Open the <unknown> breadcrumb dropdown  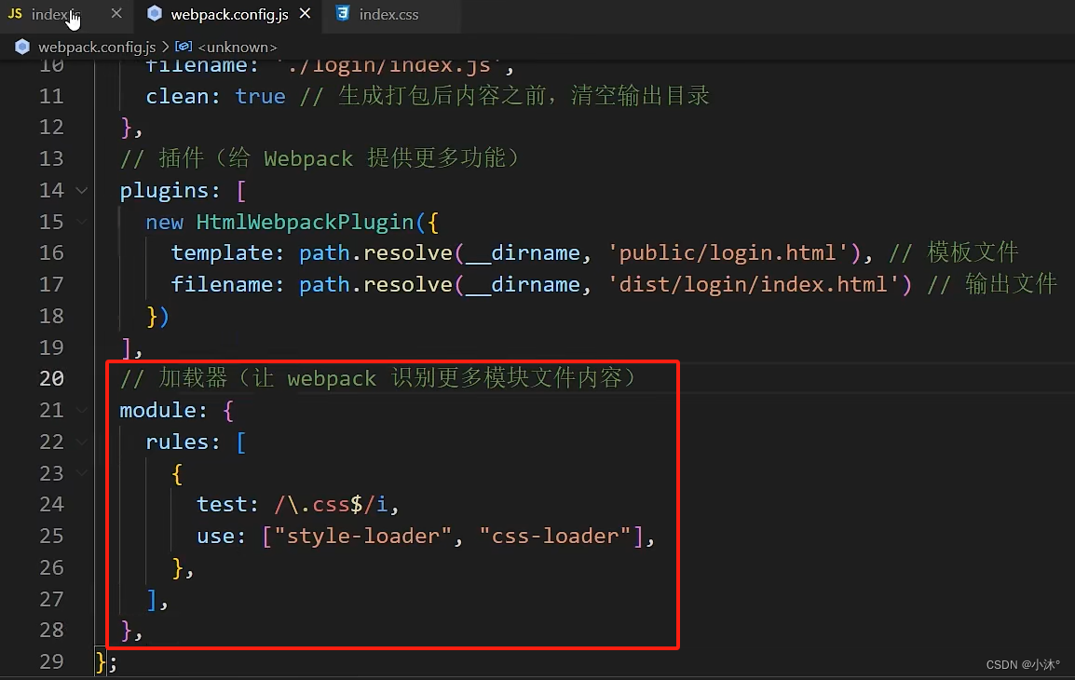238,47
